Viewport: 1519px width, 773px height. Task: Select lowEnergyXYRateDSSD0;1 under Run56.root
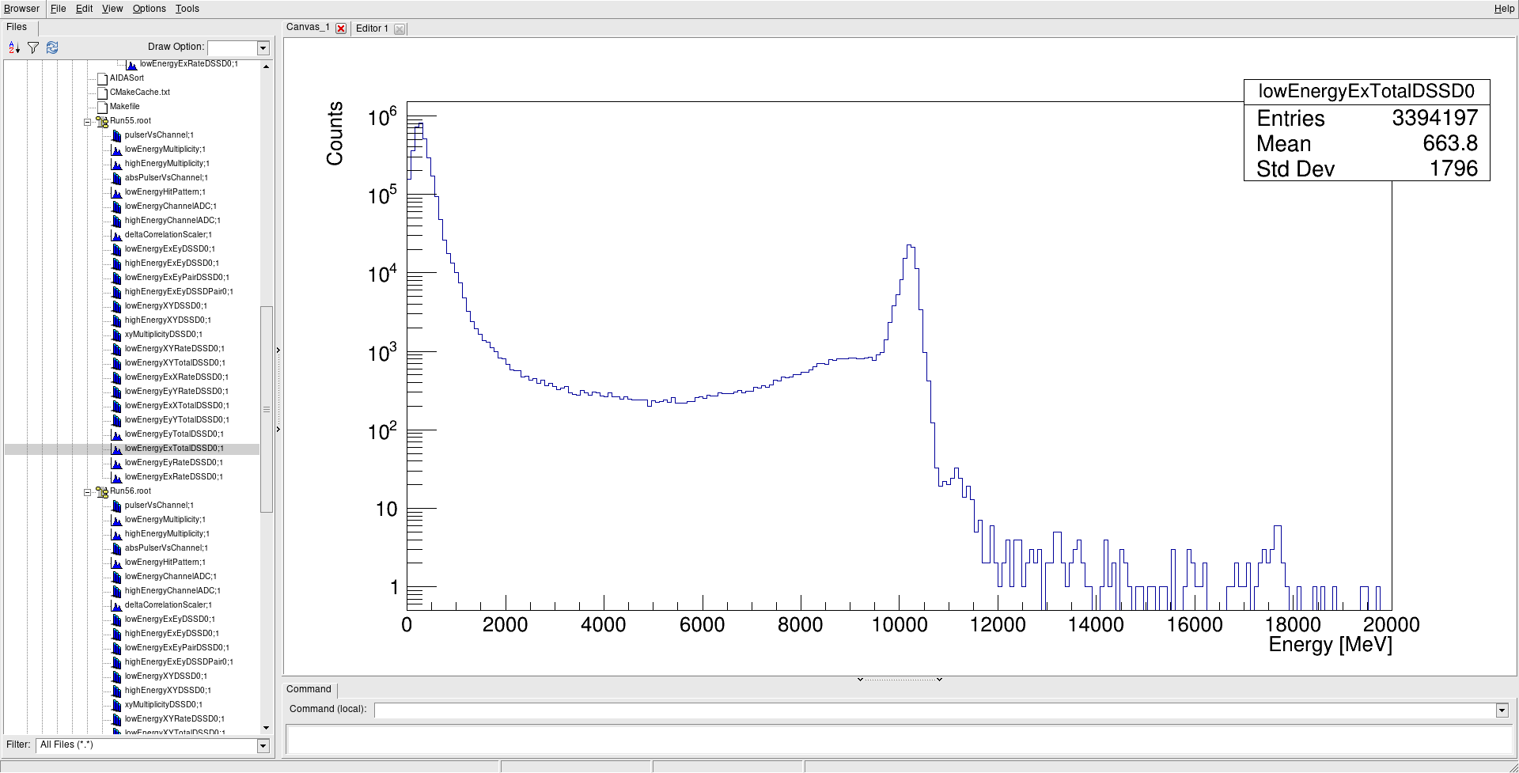point(174,719)
